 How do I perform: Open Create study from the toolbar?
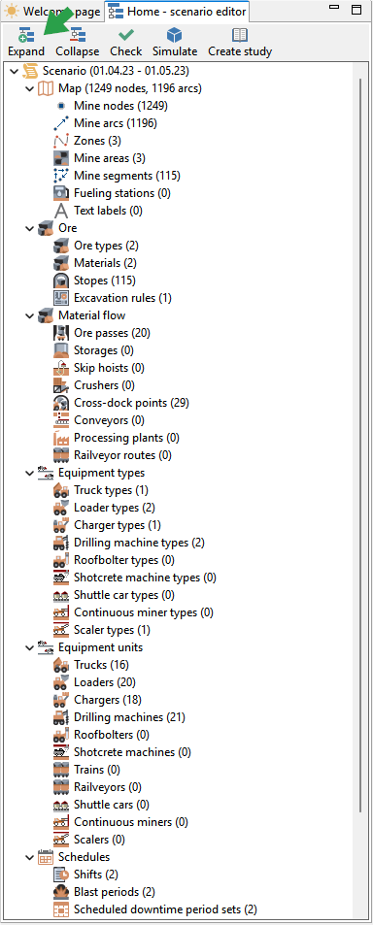pyautogui.click(x=240, y=43)
